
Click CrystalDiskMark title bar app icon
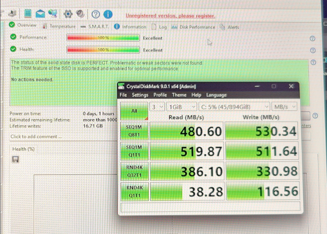(121, 86)
